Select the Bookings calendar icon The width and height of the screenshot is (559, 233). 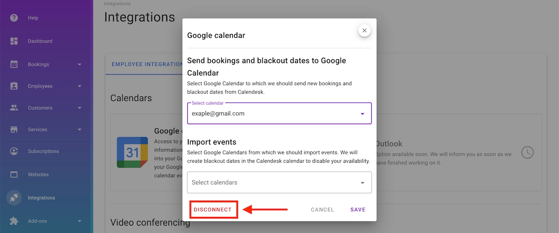click(x=14, y=64)
